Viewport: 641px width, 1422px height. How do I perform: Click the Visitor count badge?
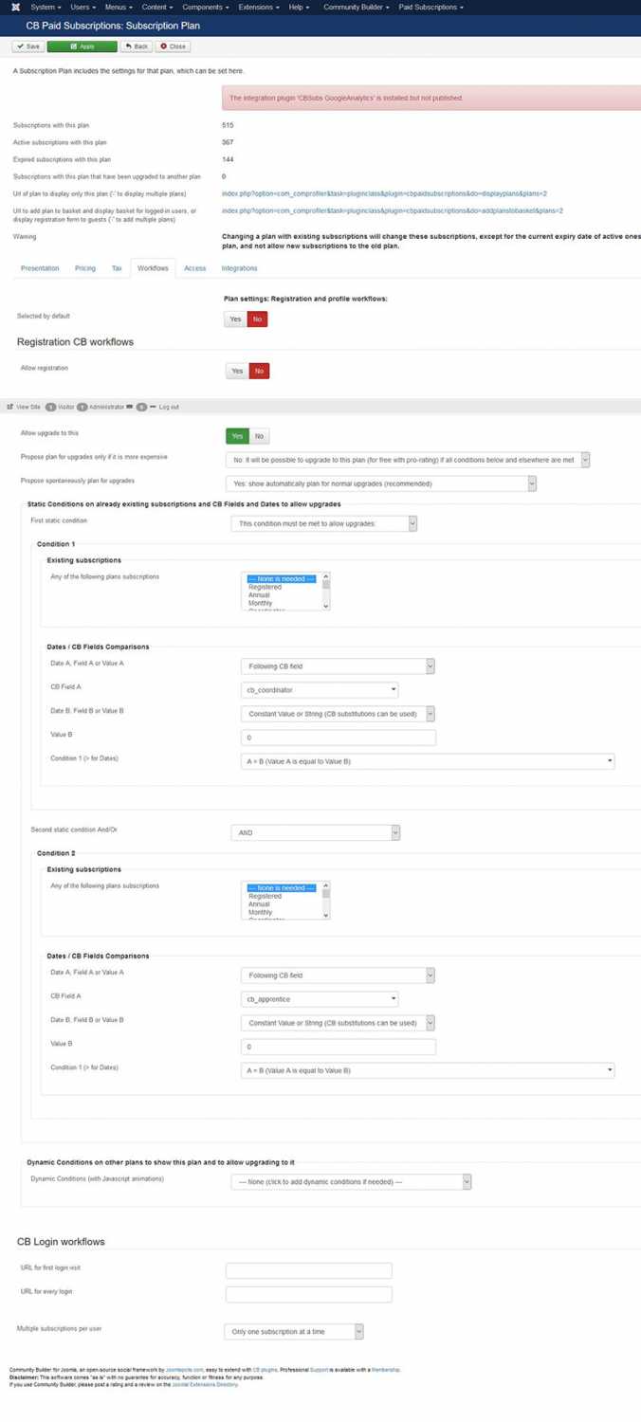click(50, 407)
